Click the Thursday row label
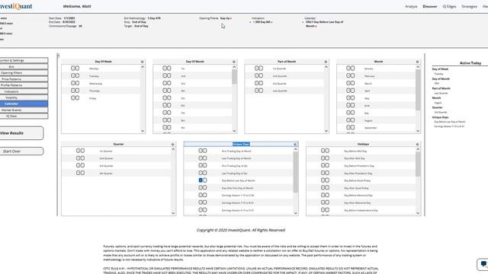This screenshot has width=488, height=274. [x=95, y=91]
